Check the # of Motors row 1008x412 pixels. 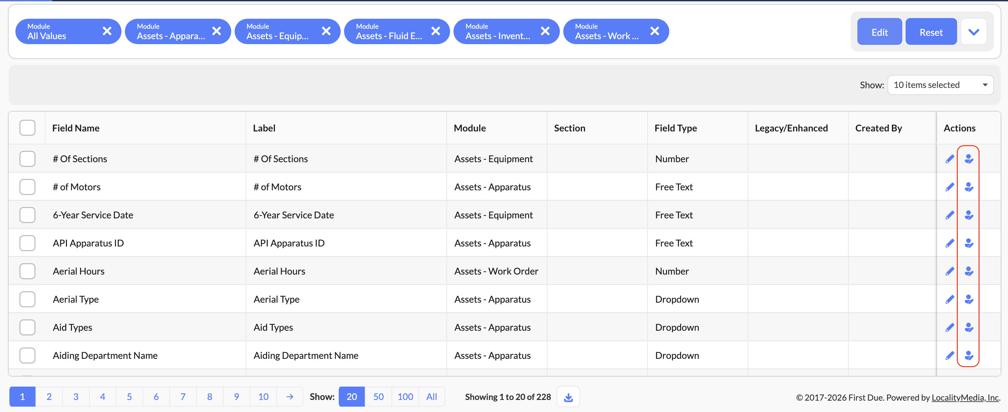tap(27, 187)
